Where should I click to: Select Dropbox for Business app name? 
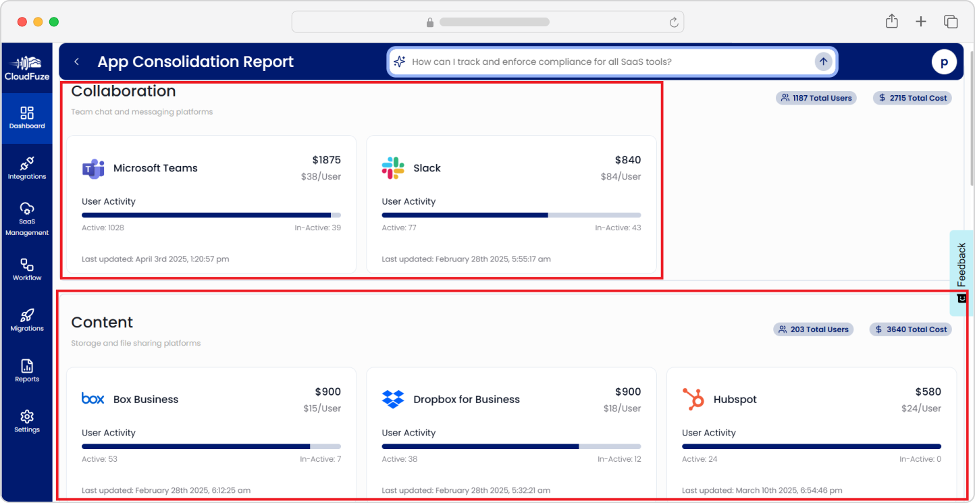(x=467, y=399)
